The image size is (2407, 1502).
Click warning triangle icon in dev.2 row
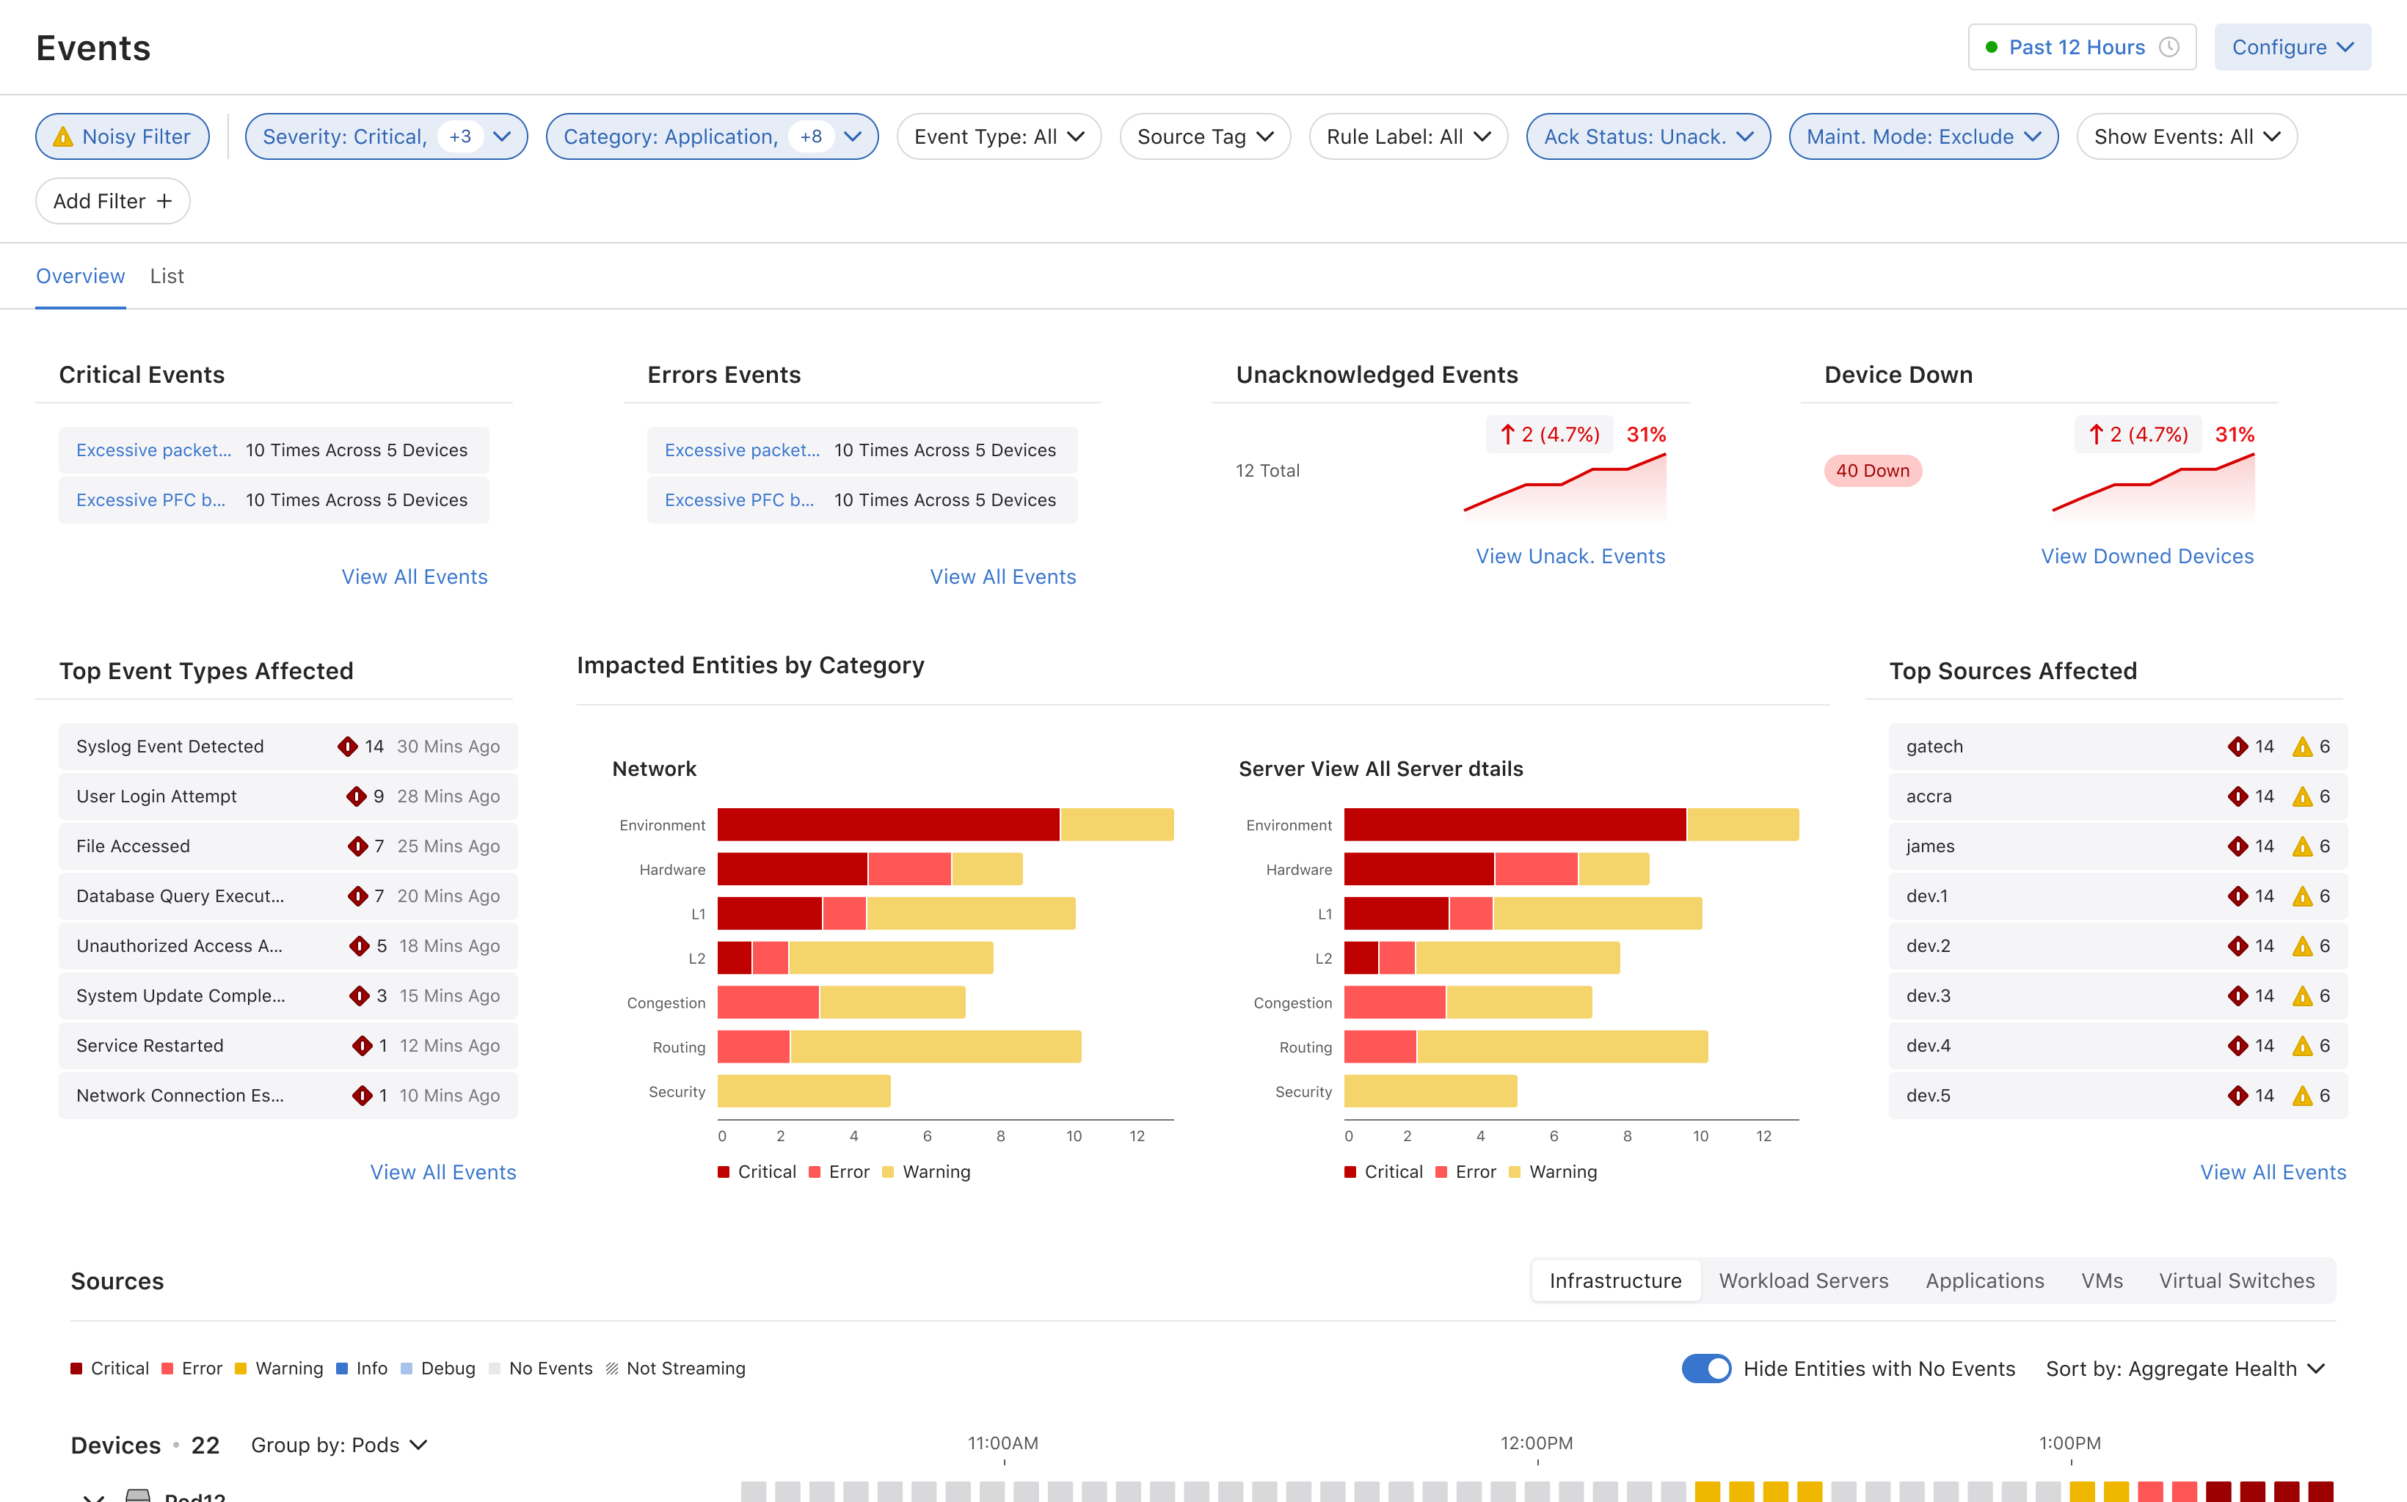2301,945
